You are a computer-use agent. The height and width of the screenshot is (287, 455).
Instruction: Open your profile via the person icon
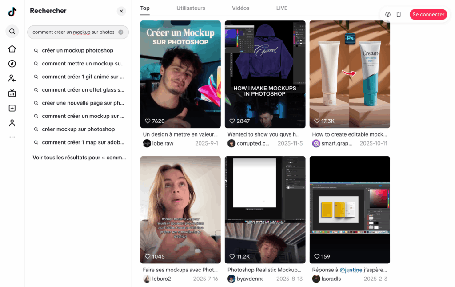(x=12, y=122)
